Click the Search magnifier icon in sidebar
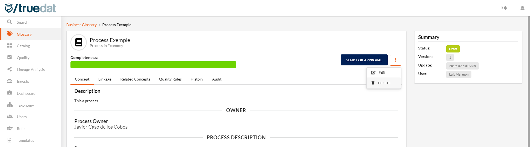530x147 pixels. point(9,22)
